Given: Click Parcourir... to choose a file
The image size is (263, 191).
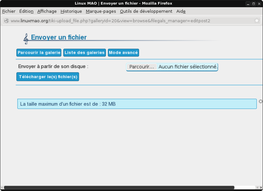Looking at the screenshot, I should [142, 67].
